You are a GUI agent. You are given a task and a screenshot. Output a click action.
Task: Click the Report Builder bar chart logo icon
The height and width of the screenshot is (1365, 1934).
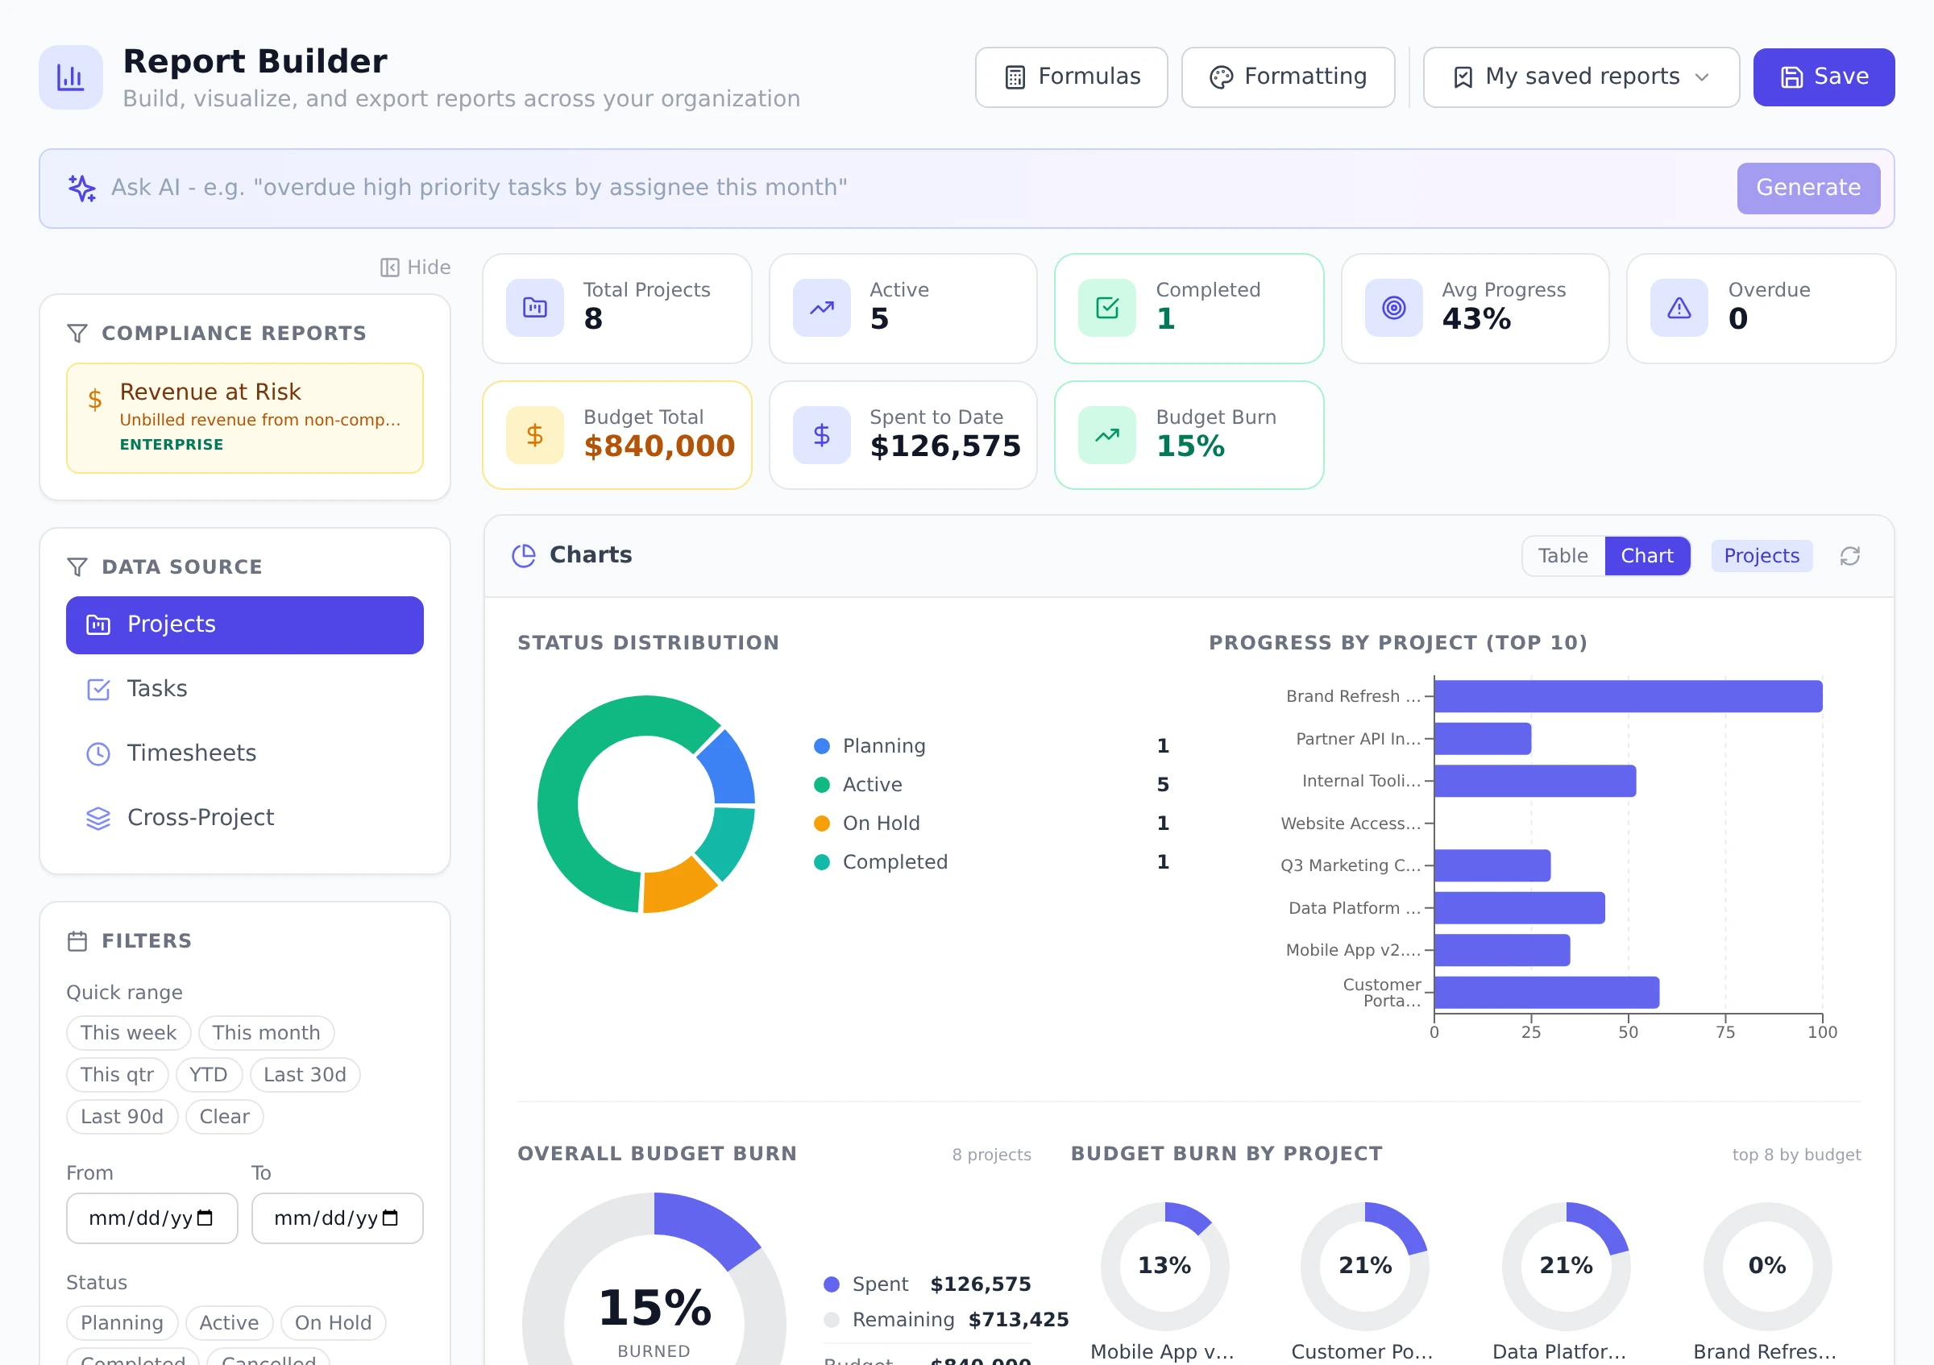pos(71,77)
